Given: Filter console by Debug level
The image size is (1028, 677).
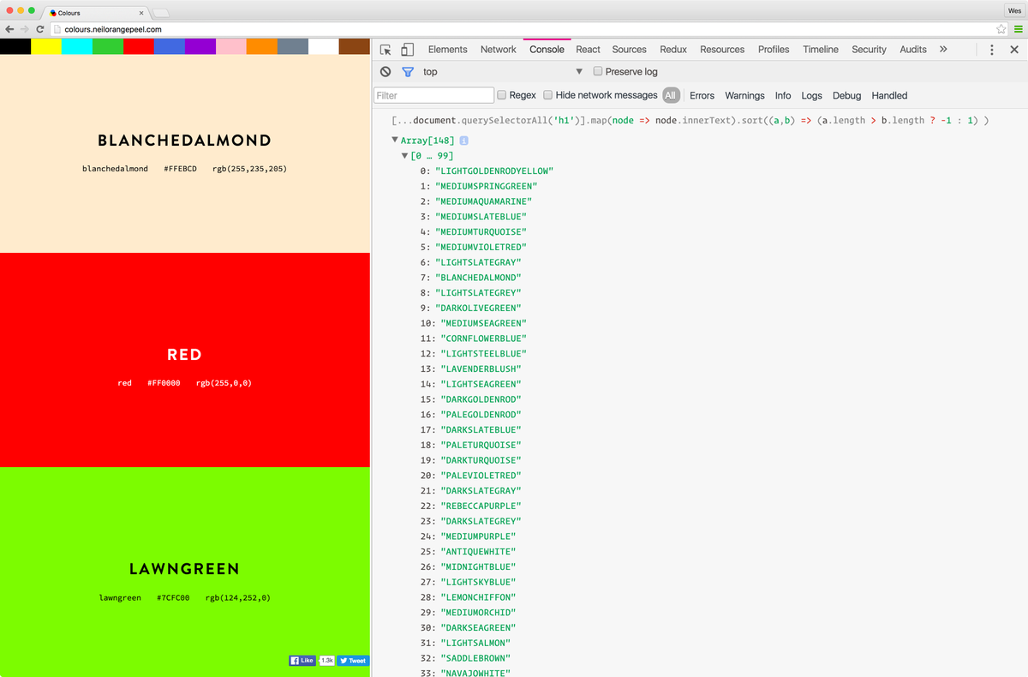Looking at the screenshot, I should click(846, 96).
